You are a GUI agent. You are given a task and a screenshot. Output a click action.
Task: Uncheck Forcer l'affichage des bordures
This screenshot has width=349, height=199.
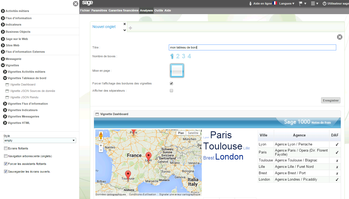tap(171, 83)
